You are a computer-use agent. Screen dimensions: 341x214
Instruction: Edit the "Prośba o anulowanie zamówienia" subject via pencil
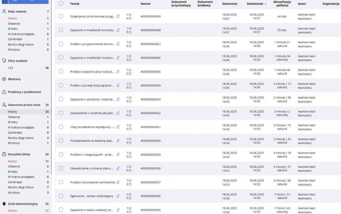(118, 182)
